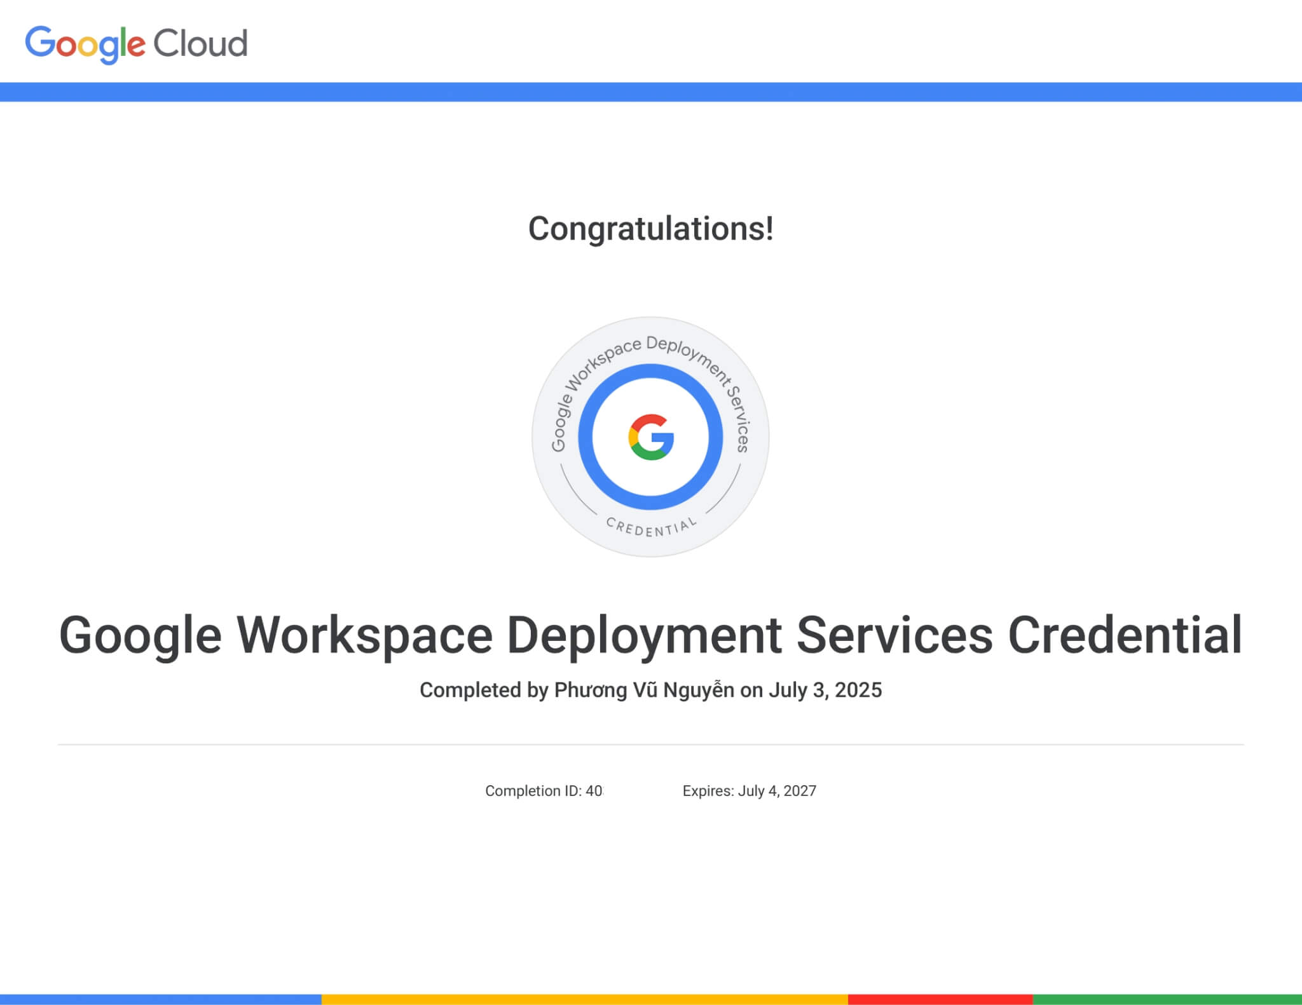Click the blue header bar below the logo
Viewport: 1302px width, 1005px height.
(651, 90)
